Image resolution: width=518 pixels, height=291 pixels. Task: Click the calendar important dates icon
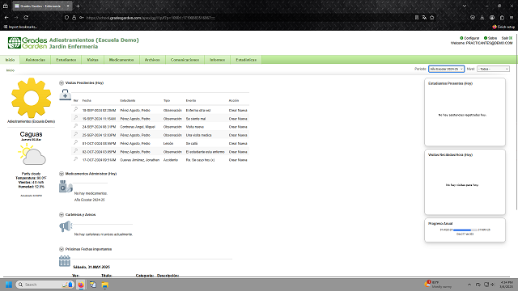(x=65, y=261)
